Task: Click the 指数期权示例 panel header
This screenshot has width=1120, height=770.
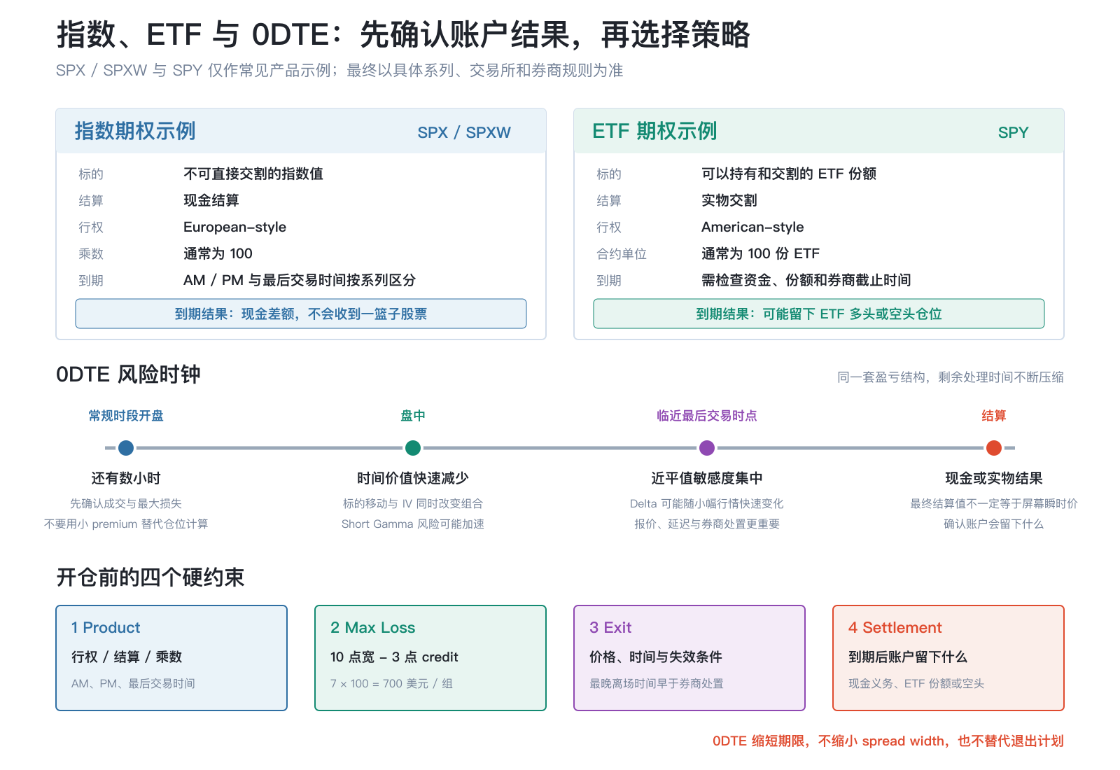Action: pyautogui.click(x=301, y=131)
